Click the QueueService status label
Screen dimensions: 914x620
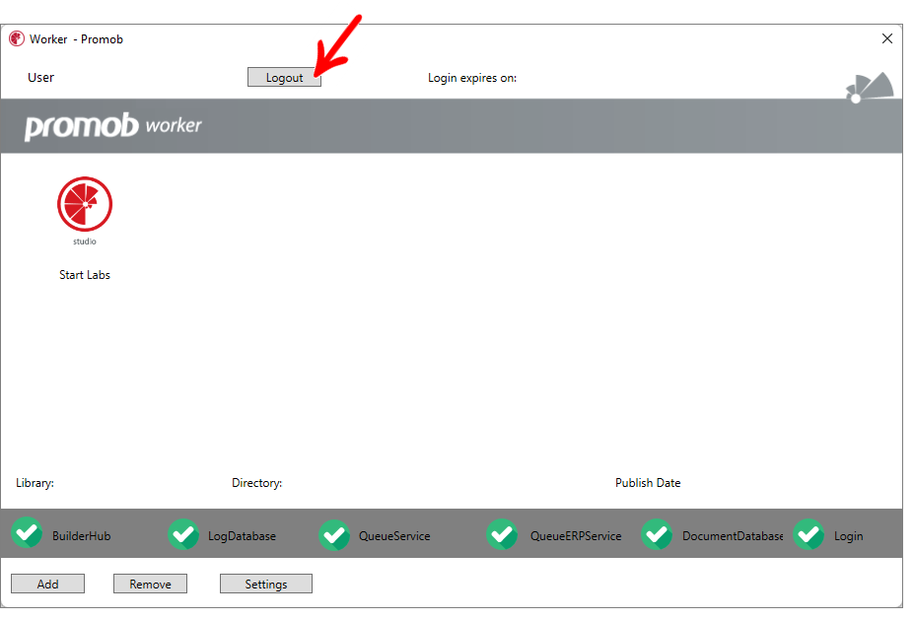tap(394, 536)
